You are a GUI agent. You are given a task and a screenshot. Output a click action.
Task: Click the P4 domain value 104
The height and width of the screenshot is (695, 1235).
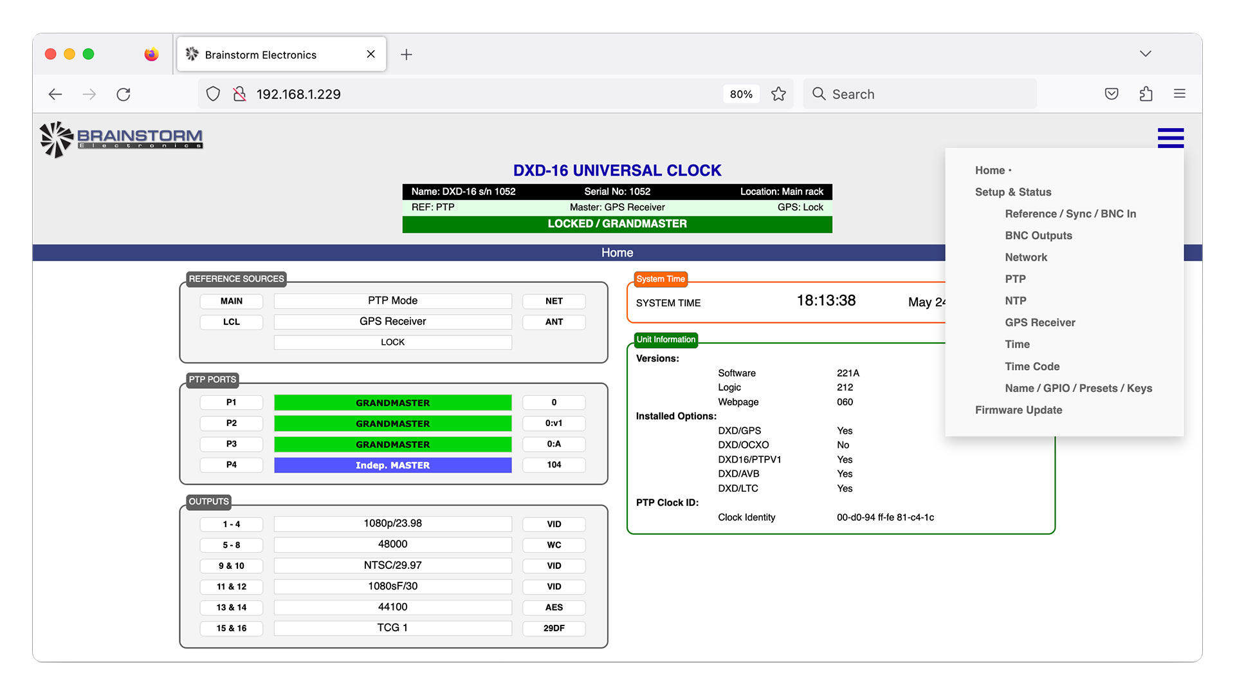(x=554, y=465)
